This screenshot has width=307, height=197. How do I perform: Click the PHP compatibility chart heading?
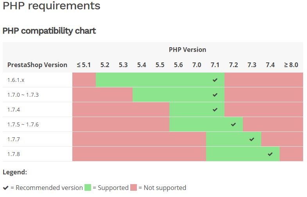(x=49, y=31)
